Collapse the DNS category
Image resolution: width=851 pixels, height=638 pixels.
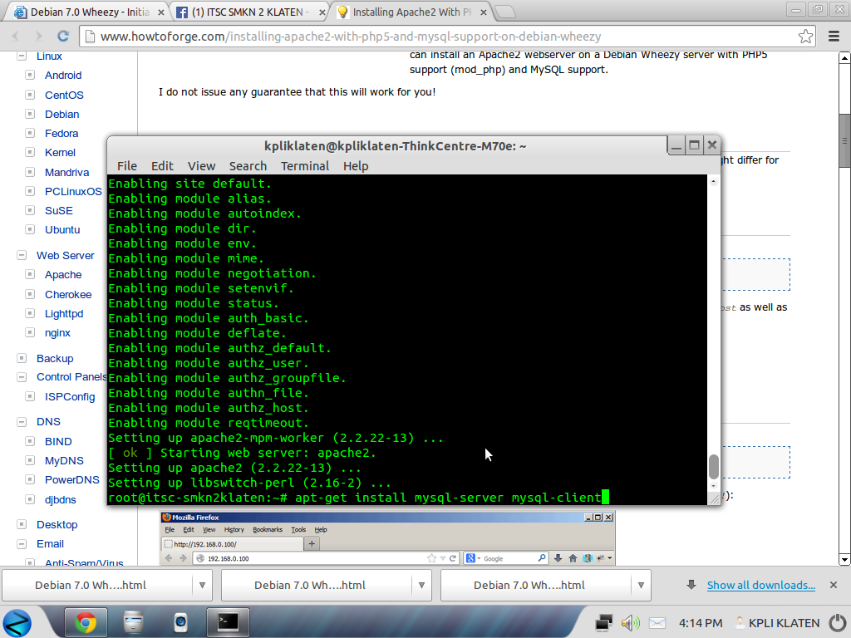[22, 421]
